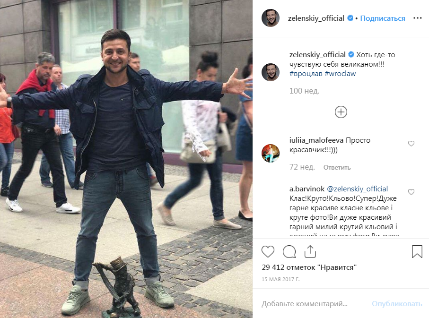Like iuliia_malofeeva's comment with the small heart
The image size is (429, 318).
(411, 144)
